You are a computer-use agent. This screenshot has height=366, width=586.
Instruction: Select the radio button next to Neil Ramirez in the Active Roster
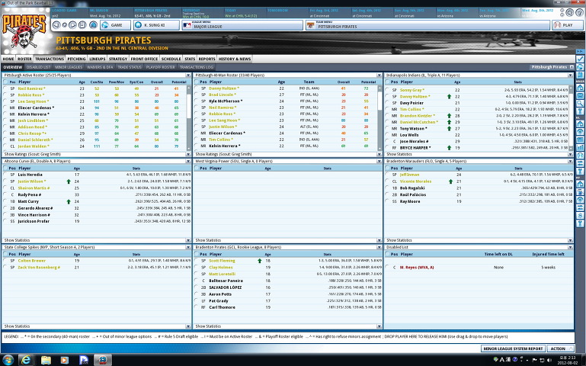pyautogui.click(x=5, y=88)
